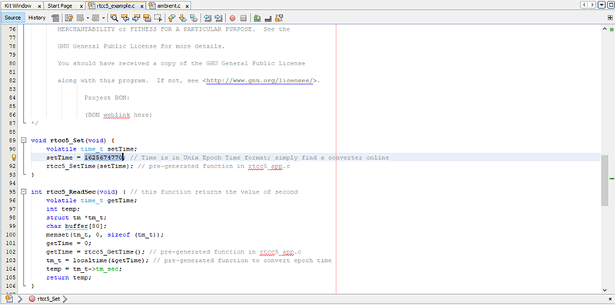Shift the line left
The image size is (615, 305).
(x=207, y=18)
